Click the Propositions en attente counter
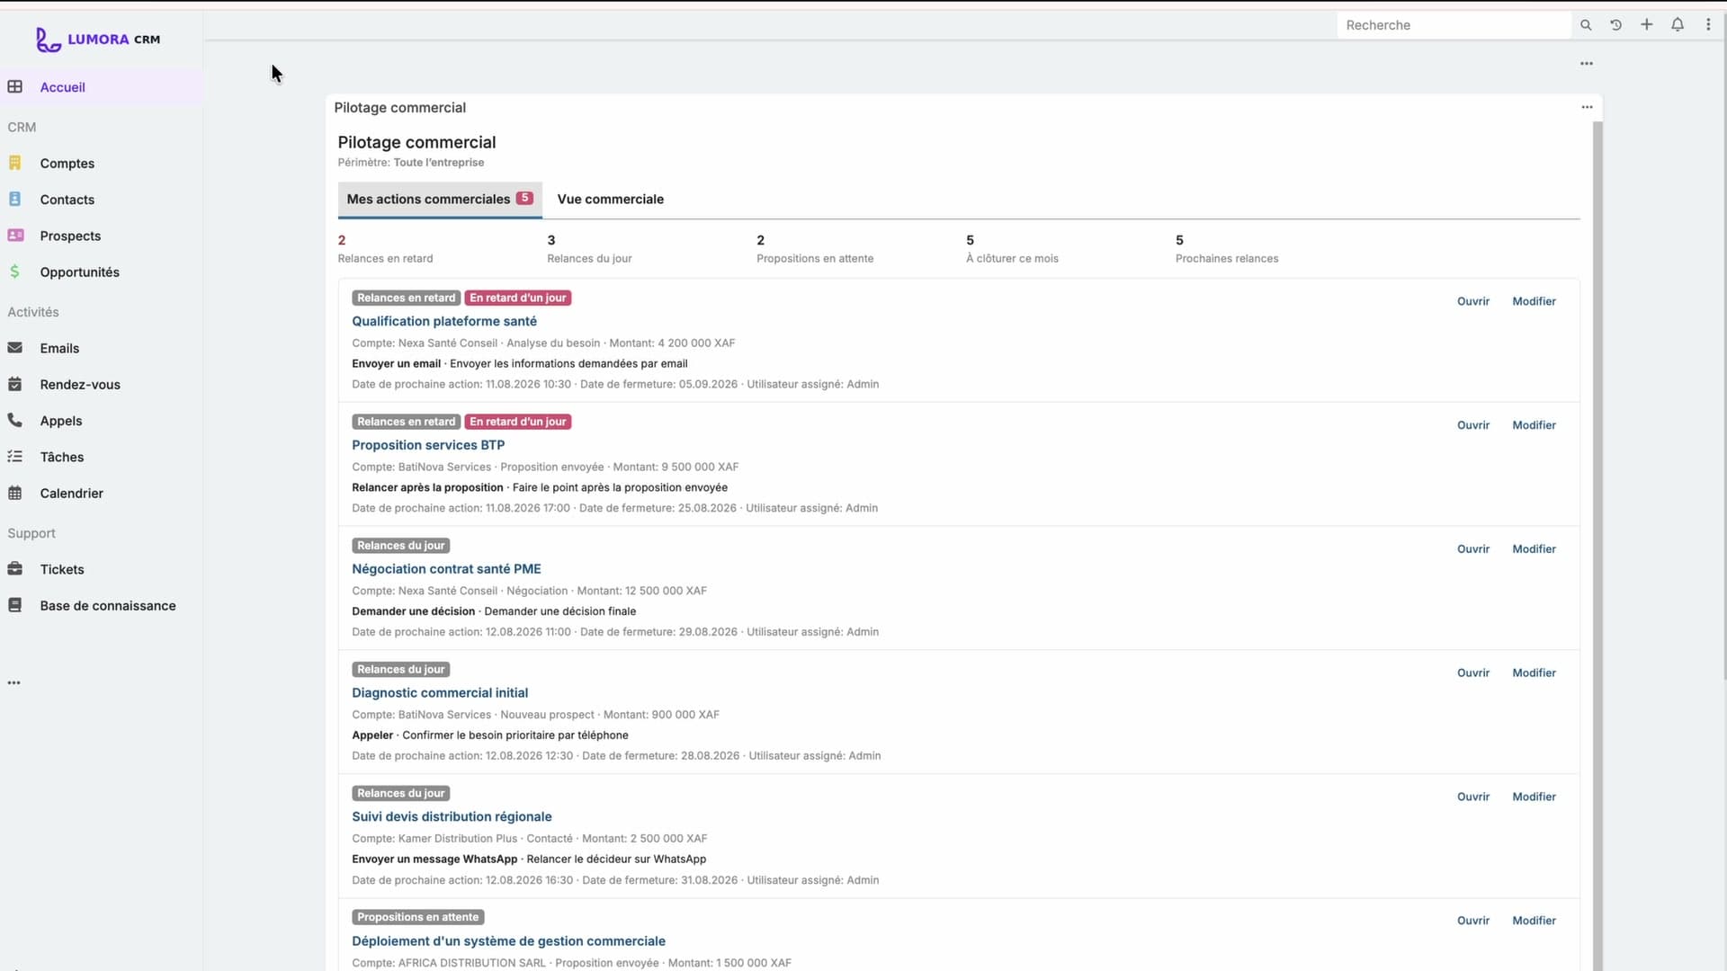 pos(815,249)
